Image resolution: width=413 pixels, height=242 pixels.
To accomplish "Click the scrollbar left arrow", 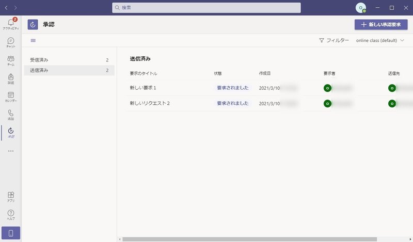I will click(120, 239).
